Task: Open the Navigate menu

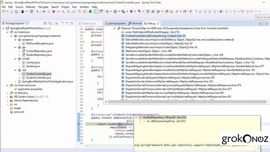Action: 43,7
